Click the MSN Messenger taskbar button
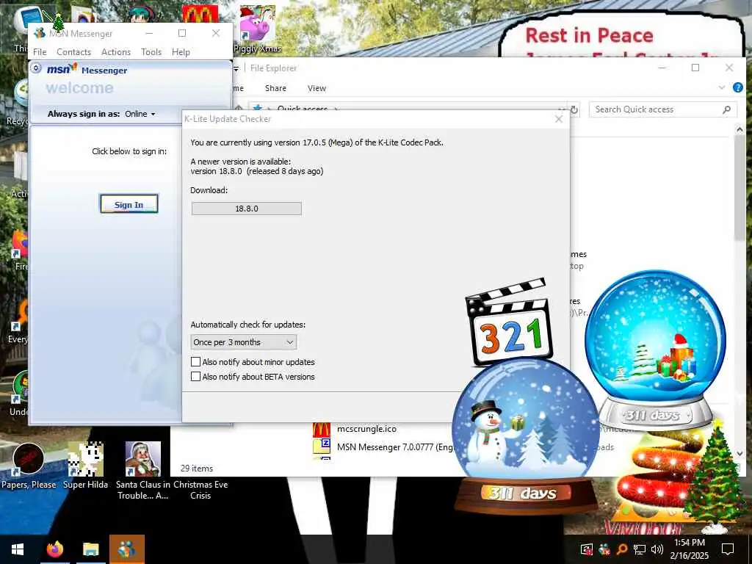 click(x=127, y=549)
